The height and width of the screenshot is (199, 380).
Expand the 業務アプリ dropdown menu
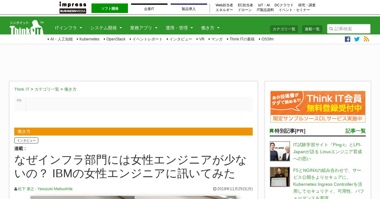(x=144, y=28)
